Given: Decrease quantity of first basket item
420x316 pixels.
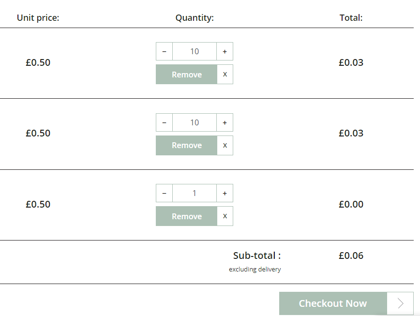Looking at the screenshot, I should [x=164, y=51].
